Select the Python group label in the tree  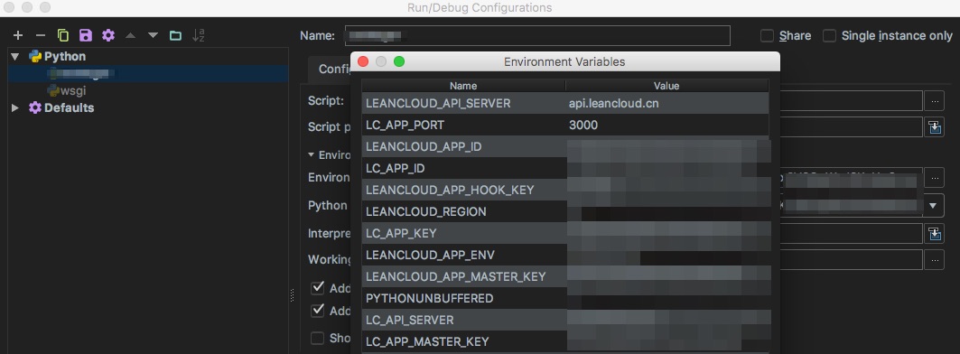pos(65,56)
